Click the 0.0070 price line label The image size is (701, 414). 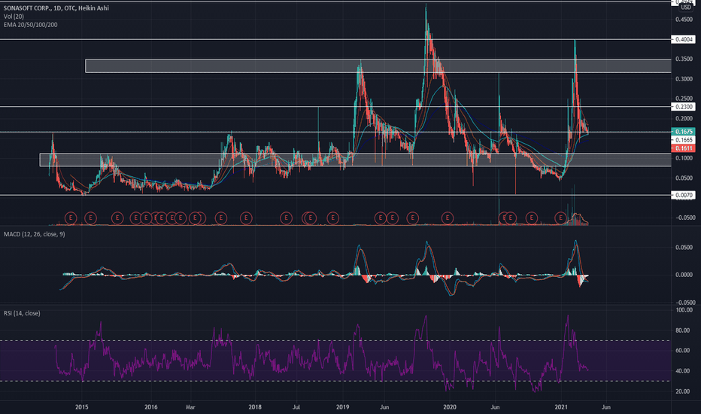tap(684, 195)
